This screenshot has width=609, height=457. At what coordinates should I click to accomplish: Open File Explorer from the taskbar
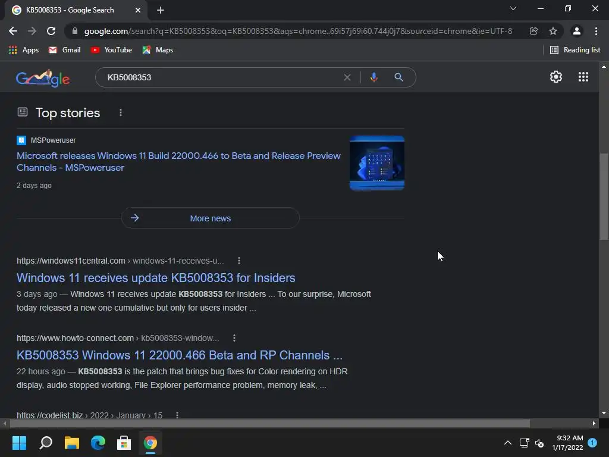point(72,443)
